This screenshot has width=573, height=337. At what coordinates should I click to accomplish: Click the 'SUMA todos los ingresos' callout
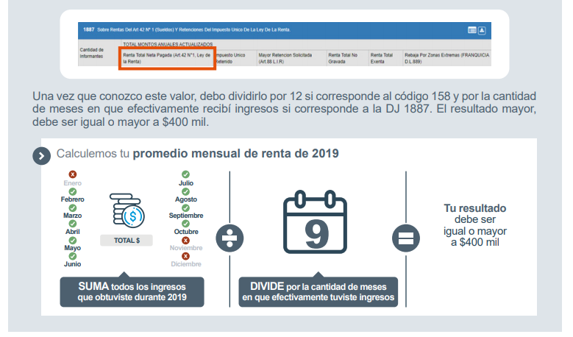pyautogui.click(x=132, y=291)
